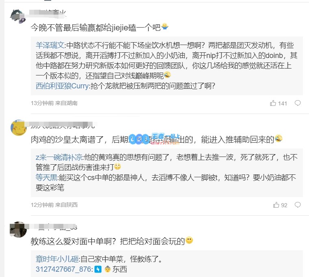Open 章时年小儿砸 user profile

tap(57, 259)
